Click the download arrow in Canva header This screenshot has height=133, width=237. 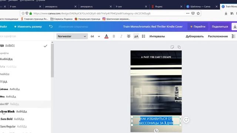click(x=235, y=27)
